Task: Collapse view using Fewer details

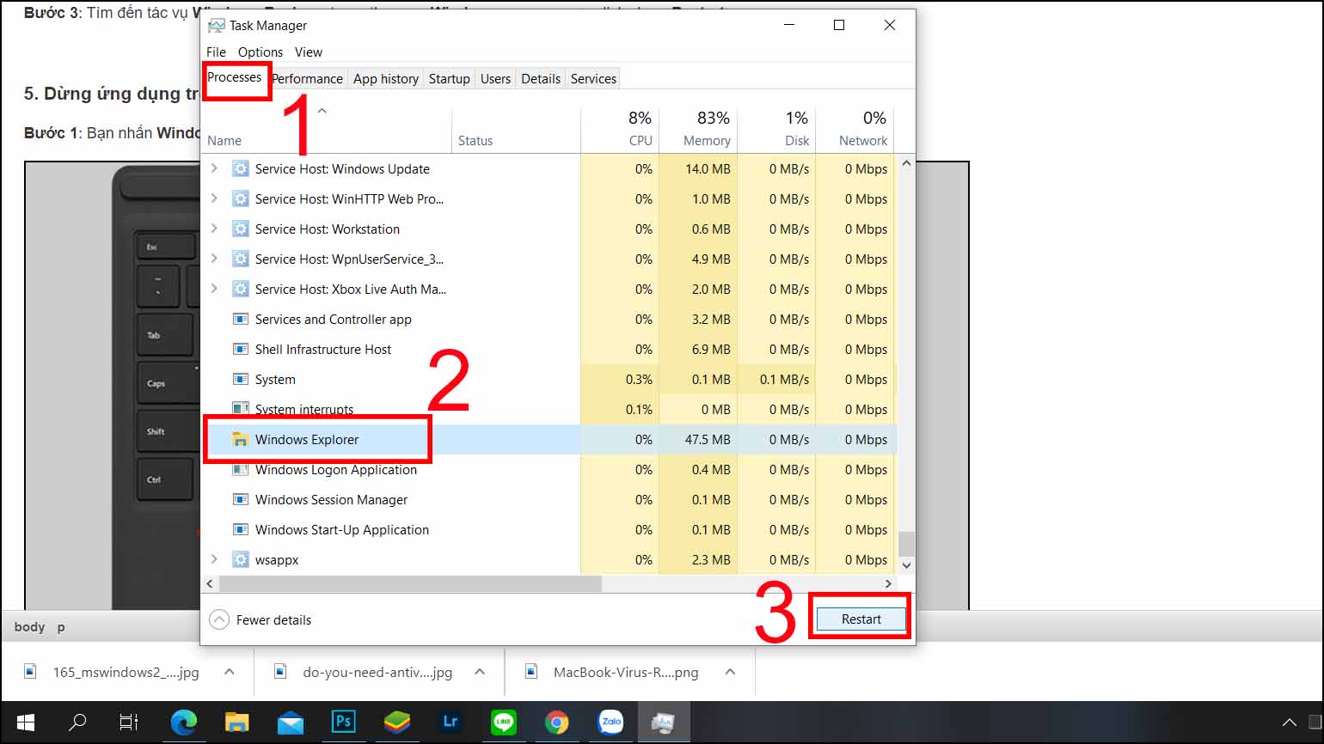Action: [x=260, y=619]
